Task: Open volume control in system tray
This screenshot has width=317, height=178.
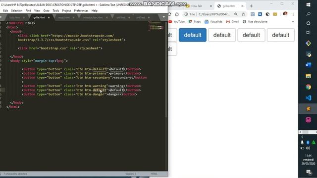Action: [308, 148]
